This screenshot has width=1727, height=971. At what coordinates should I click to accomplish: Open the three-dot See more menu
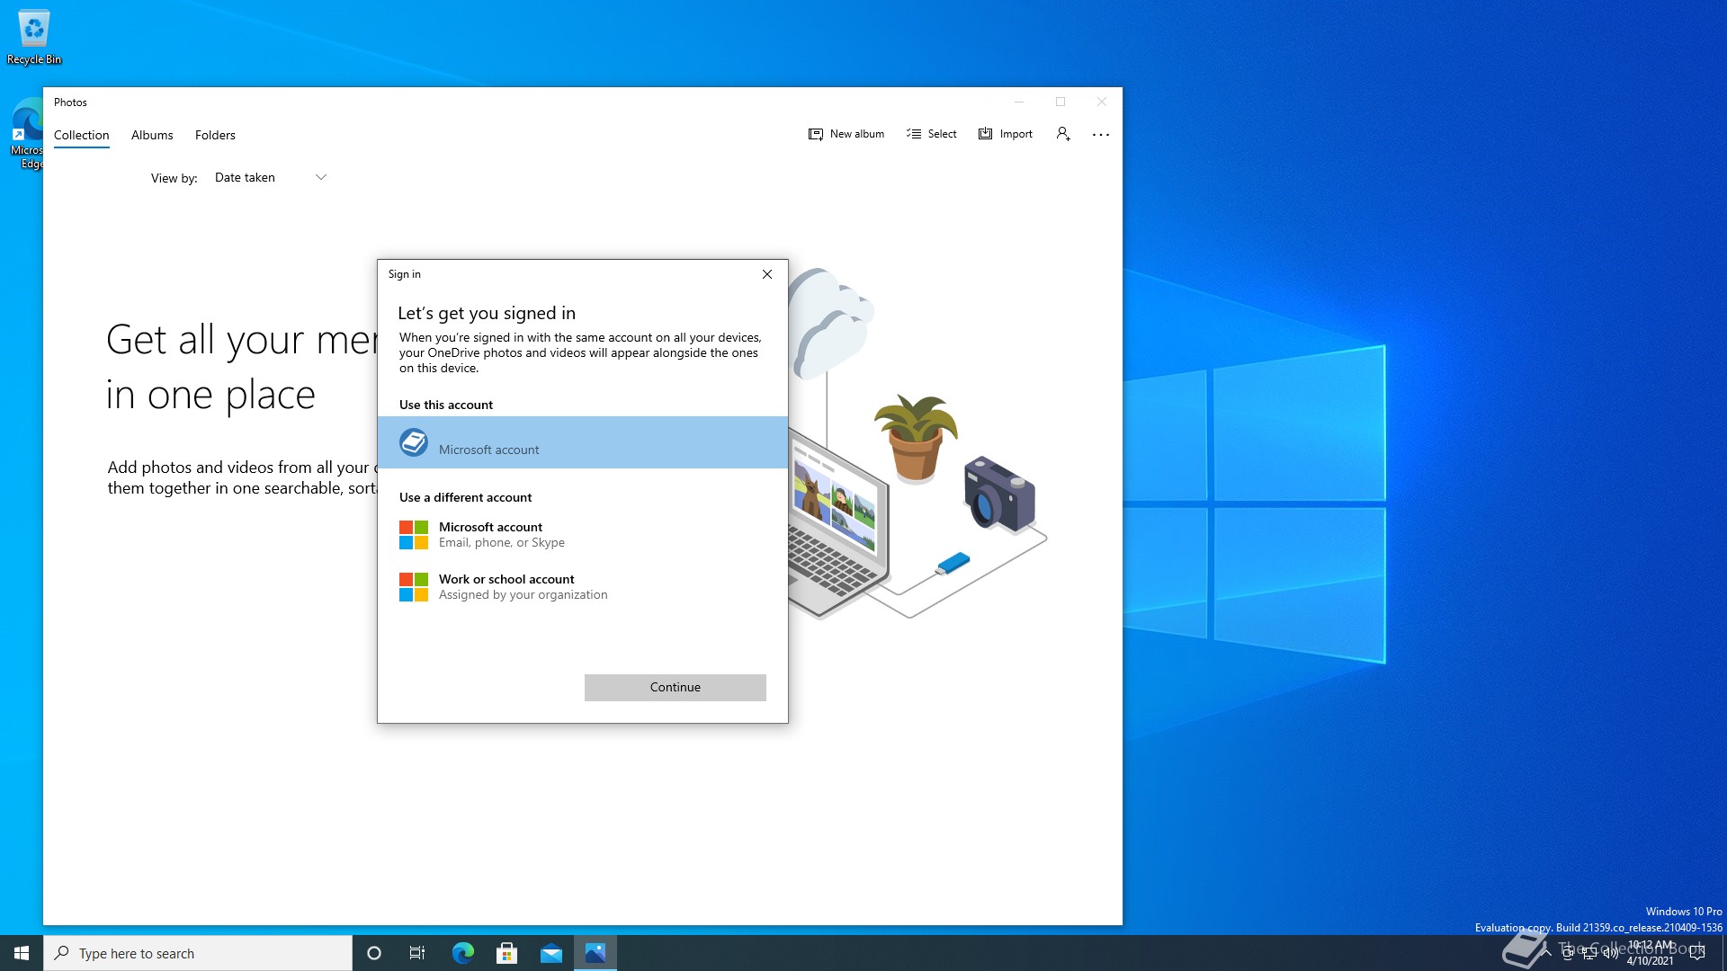tap(1101, 134)
